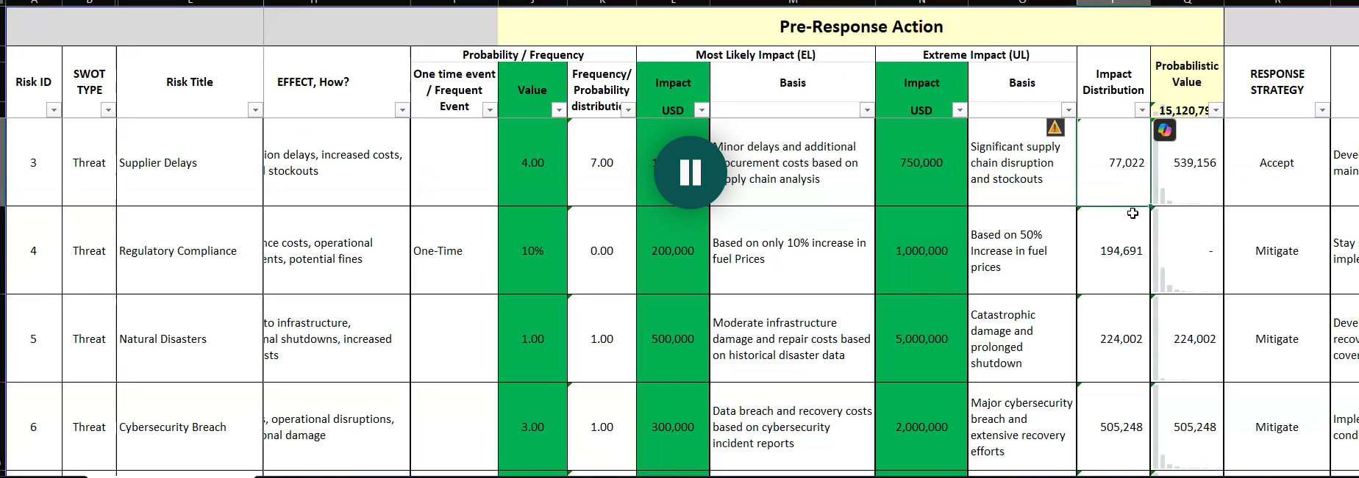The height and width of the screenshot is (478, 1359).
Task: Select the 10% probability value cell
Action: pos(532,251)
